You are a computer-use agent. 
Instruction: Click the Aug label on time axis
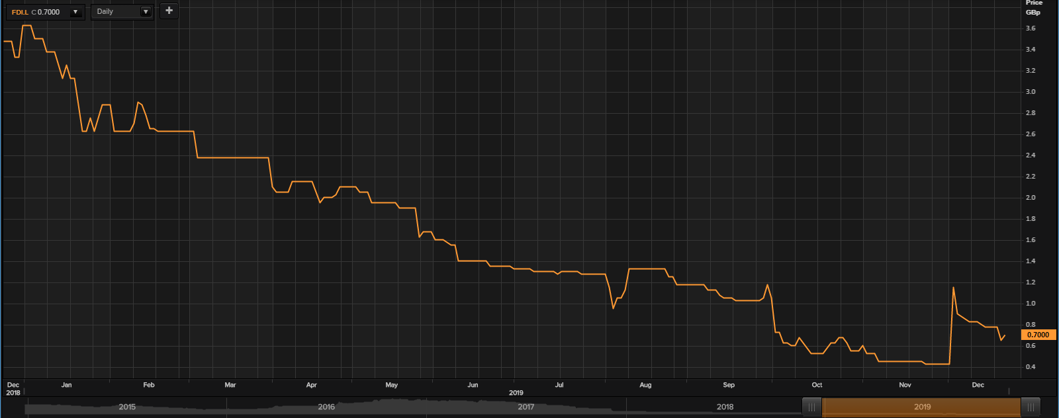click(x=645, y=385)
